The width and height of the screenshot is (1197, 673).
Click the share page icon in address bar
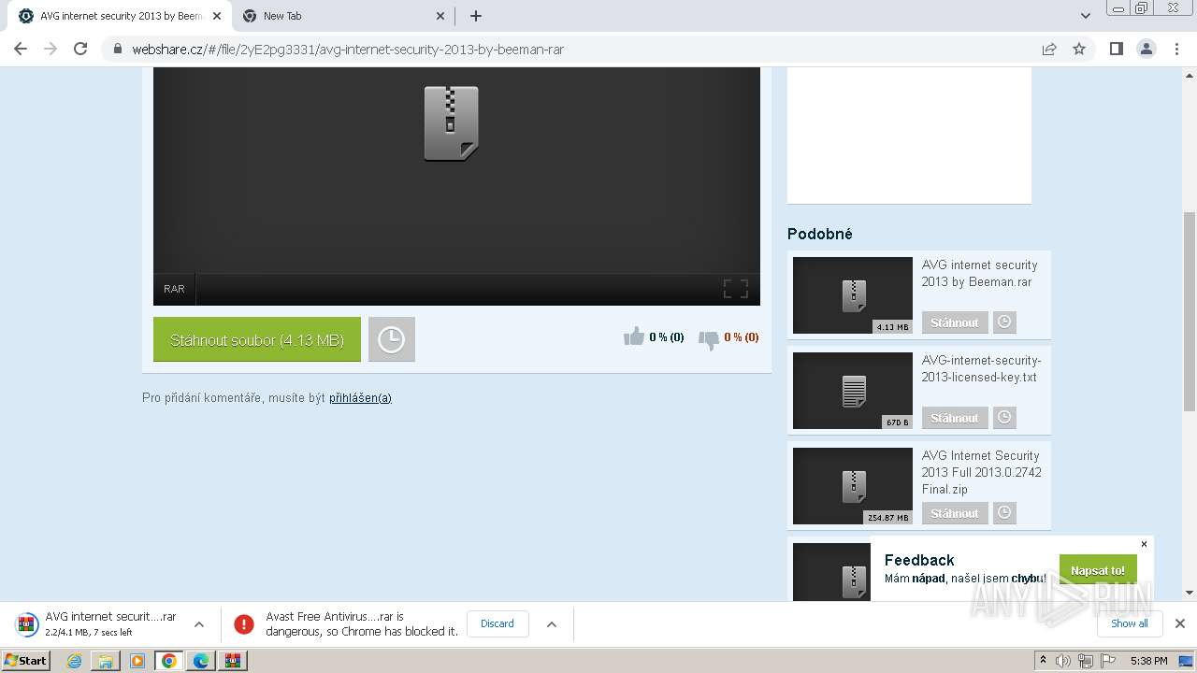[1049, 49]
